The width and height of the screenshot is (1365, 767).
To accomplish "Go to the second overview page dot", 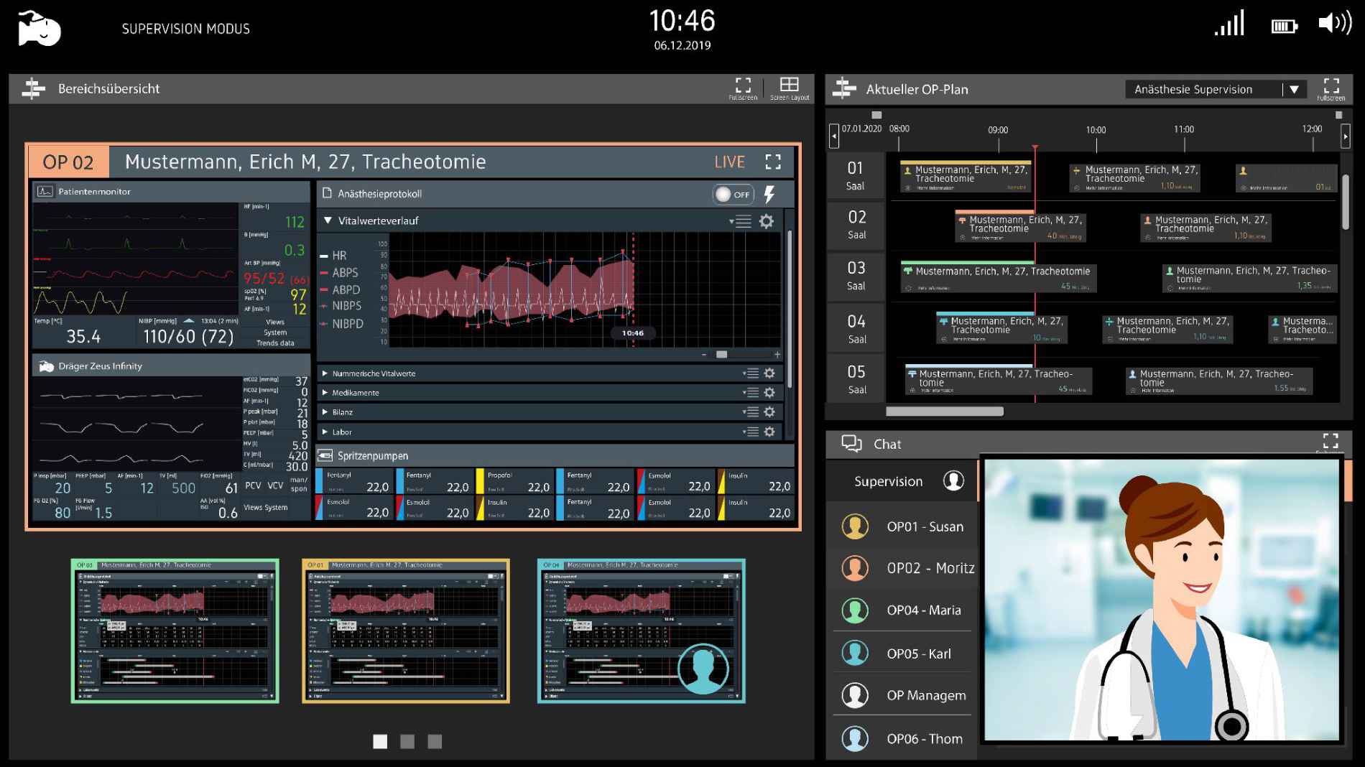I will pyautogui.click(x=407, y=741).
